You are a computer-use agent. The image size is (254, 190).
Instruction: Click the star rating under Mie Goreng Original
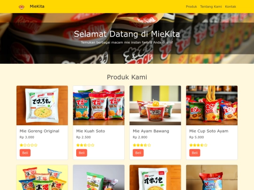(29, 145)
